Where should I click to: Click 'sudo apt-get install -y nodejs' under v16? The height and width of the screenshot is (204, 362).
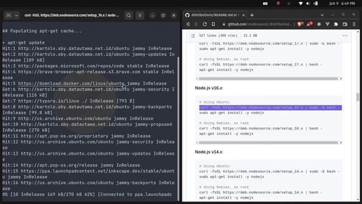tap(231, 113)
